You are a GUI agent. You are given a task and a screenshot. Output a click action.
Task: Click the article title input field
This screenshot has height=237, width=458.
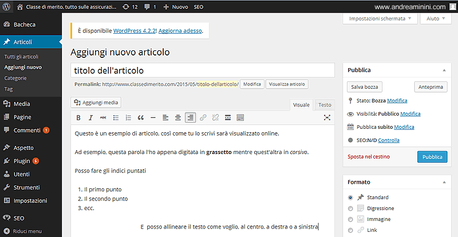point(202,70)
